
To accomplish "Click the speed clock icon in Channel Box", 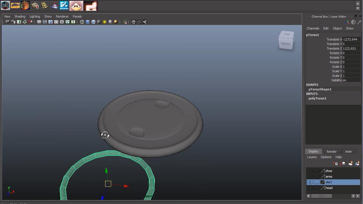I will click(x=353, y=22).
